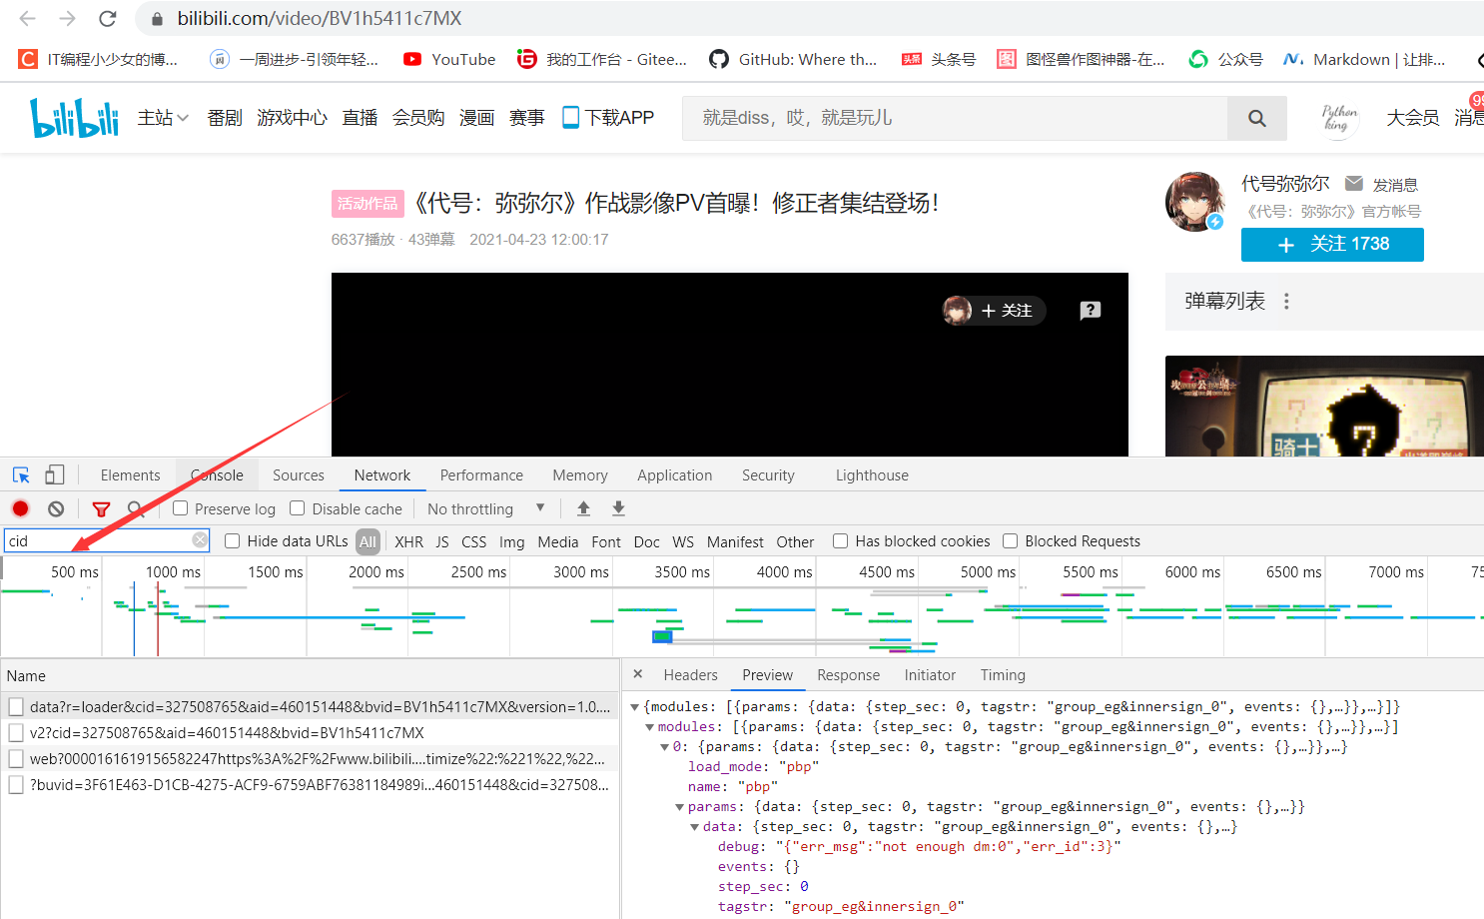Close the request details pane
The width and height of the screenshot is (1484, 919).
(x=638, y=674)
